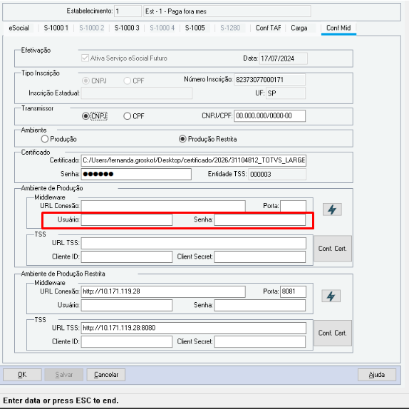This screenshot has width=409, height=409.
Task: Focus the Transmissor CNPJ/CPF field
Action: 270,116
